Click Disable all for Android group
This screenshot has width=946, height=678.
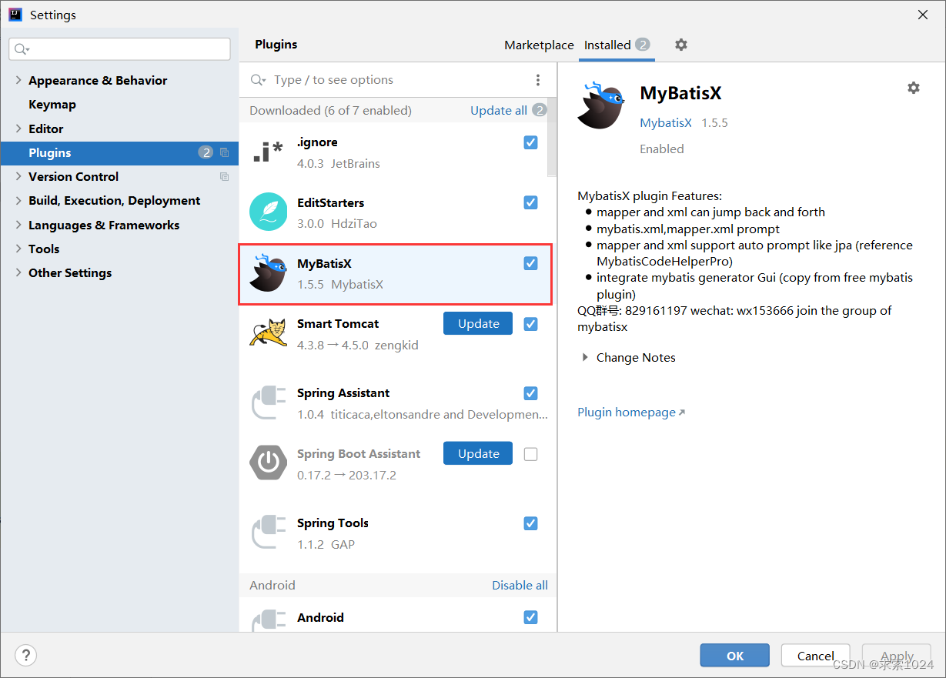[520, 585]
